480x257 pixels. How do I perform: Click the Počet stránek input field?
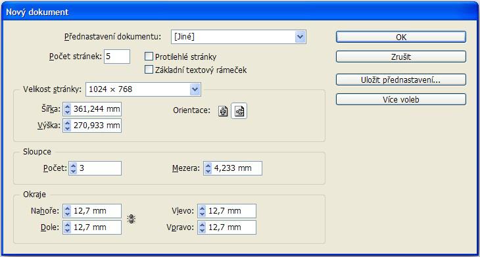click(x=117, y=57)
